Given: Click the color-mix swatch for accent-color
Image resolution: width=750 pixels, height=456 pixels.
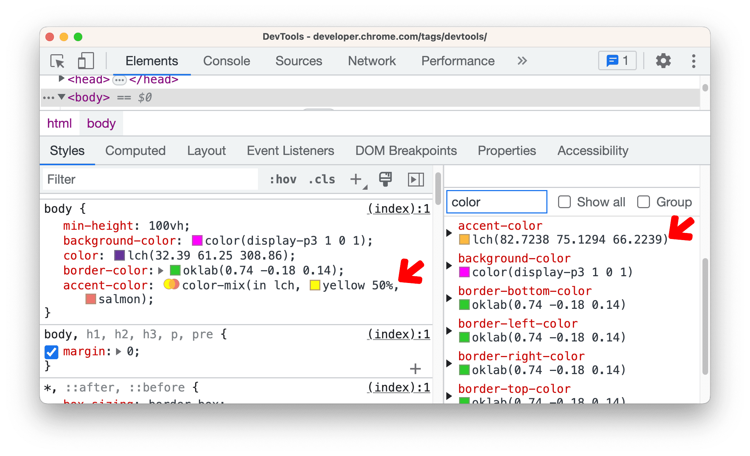Looking at the screenshot, I should point(168,285).
